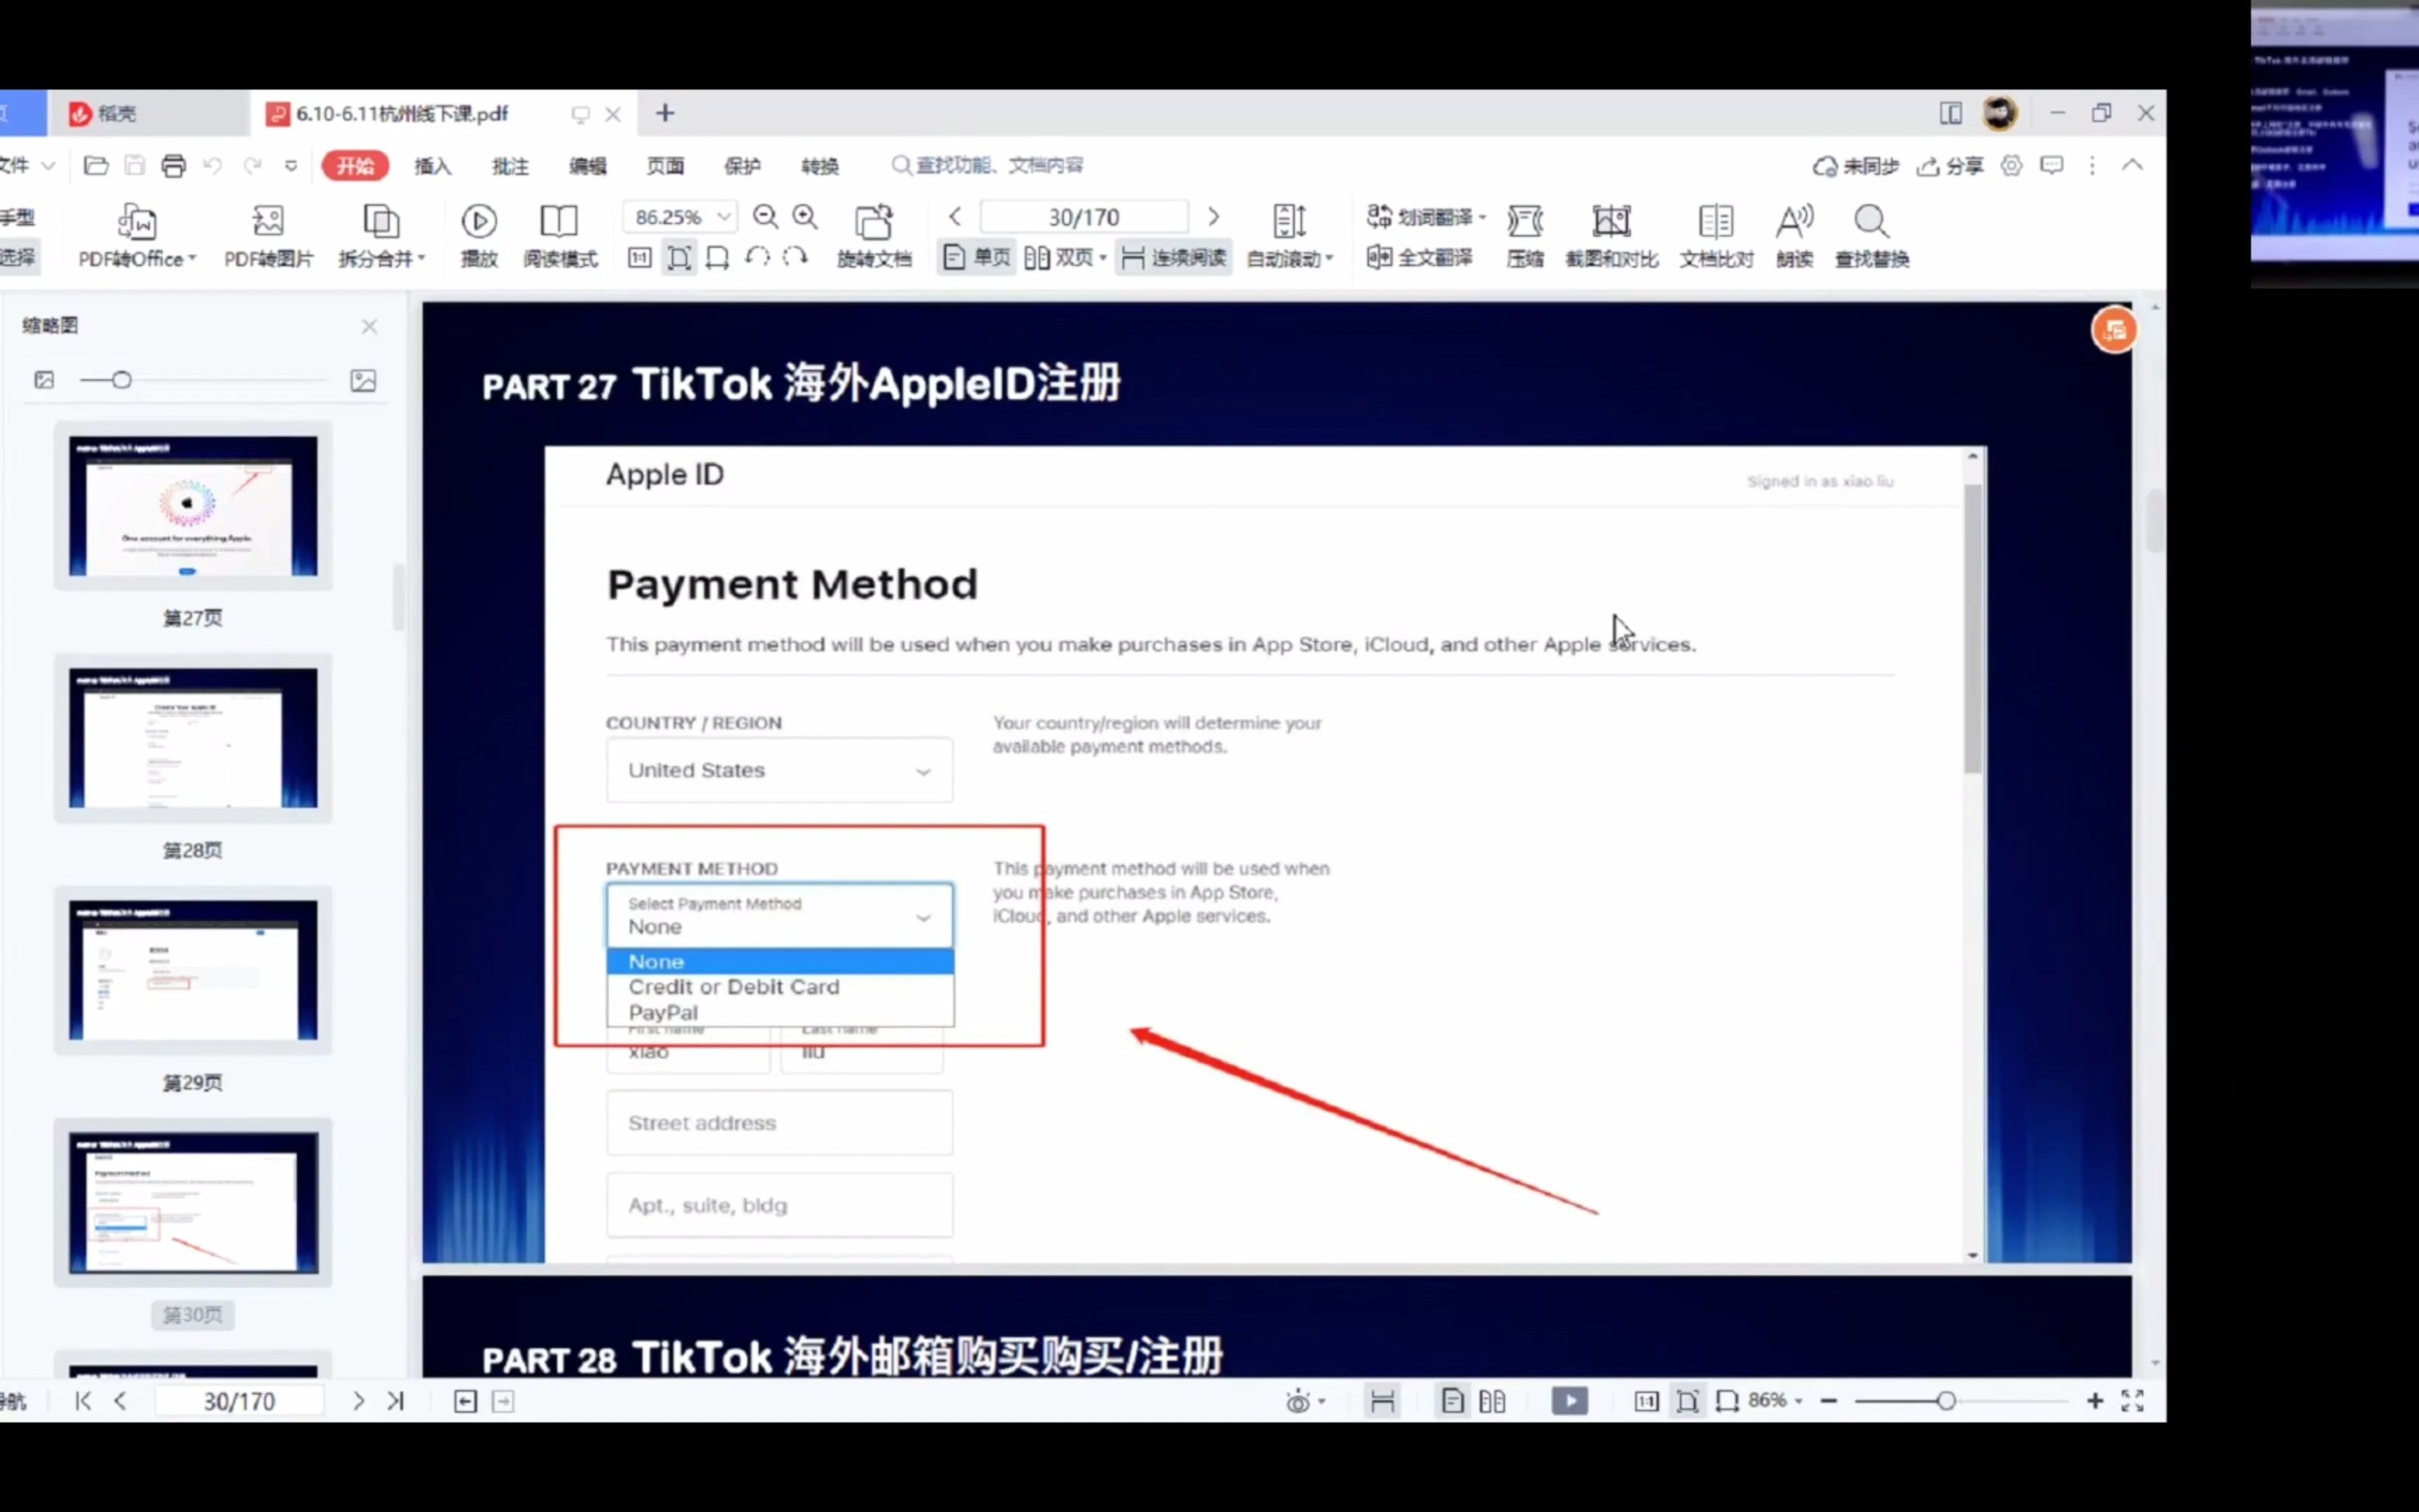Viewport: 2419px width, 1512px height.
Task: Open the 文档比对 document compare tool
Action: tap(1716, 237)
